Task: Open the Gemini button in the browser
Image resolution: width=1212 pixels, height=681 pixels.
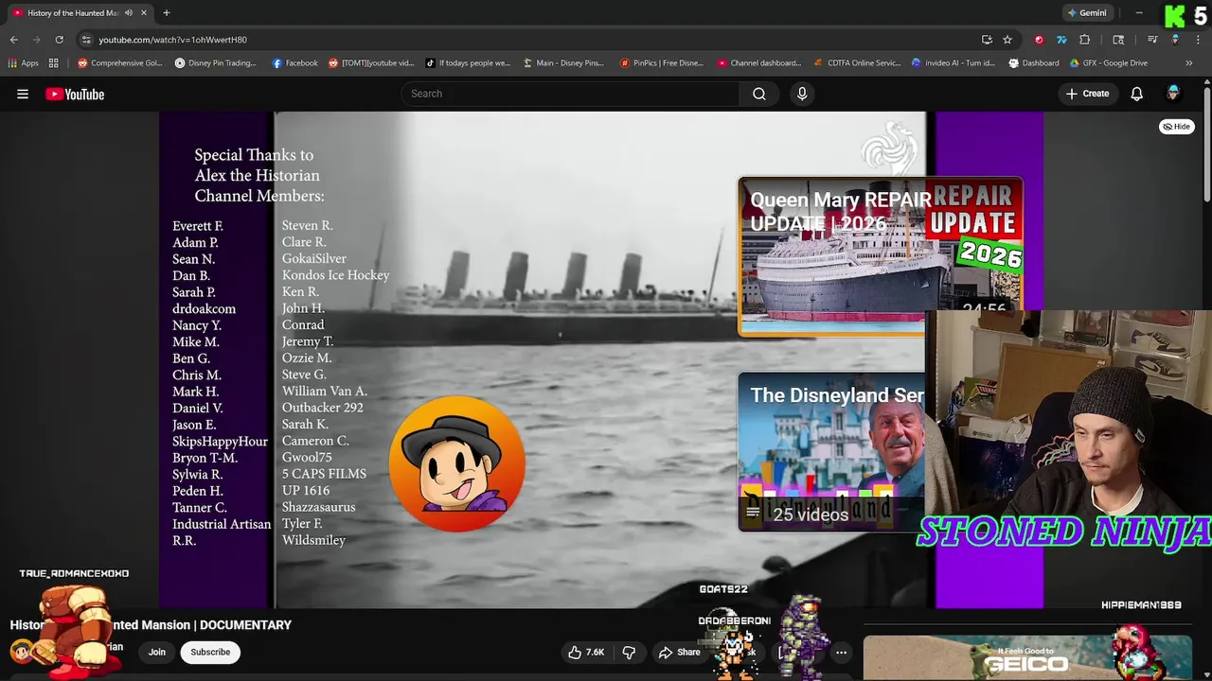Action: [x=1086, y=13]
